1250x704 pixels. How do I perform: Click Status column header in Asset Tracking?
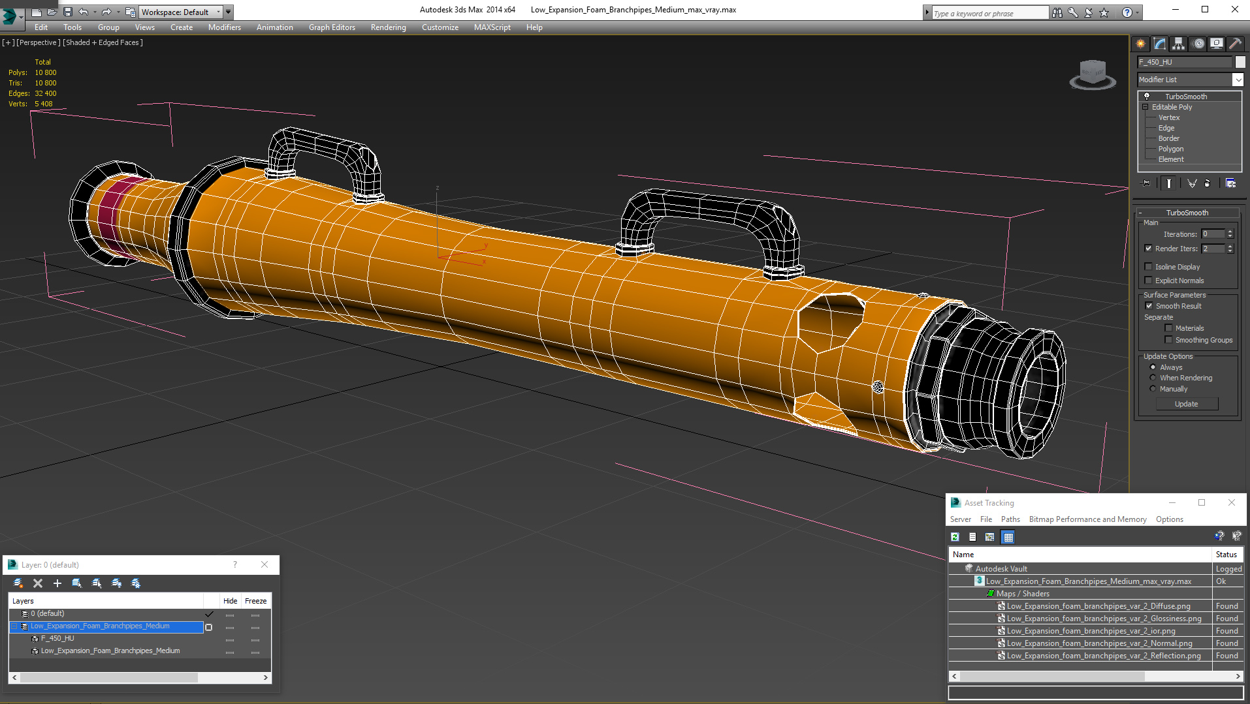1226,555
